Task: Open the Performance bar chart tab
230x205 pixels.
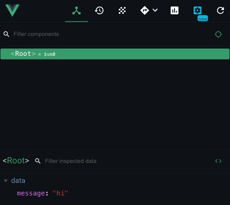Action: 175,10
